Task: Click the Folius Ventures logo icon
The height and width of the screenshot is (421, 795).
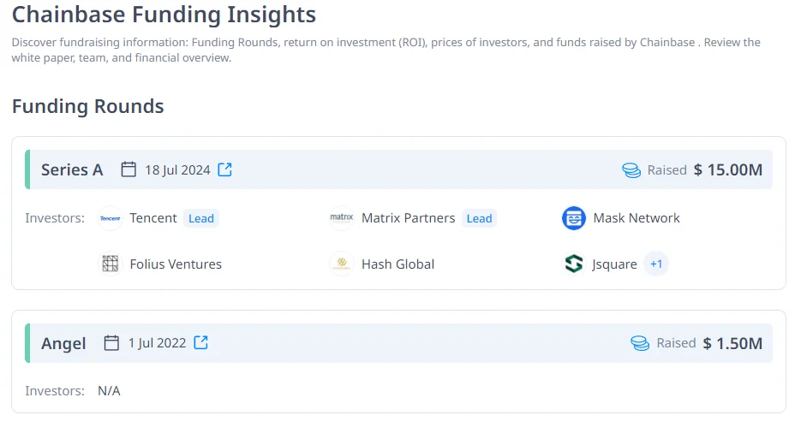Action: 110,264
